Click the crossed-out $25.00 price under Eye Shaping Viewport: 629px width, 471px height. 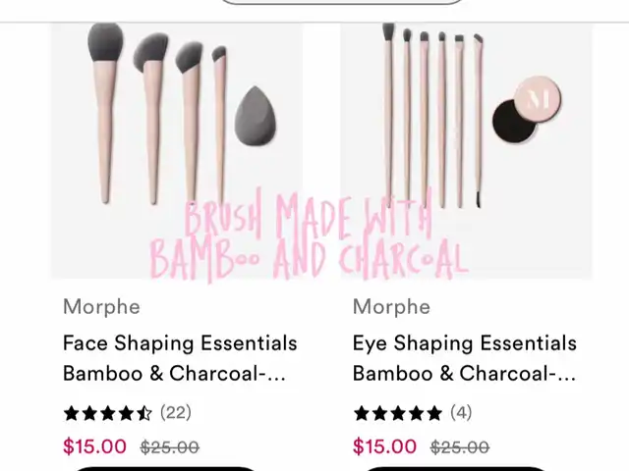[x=460, y=447]
